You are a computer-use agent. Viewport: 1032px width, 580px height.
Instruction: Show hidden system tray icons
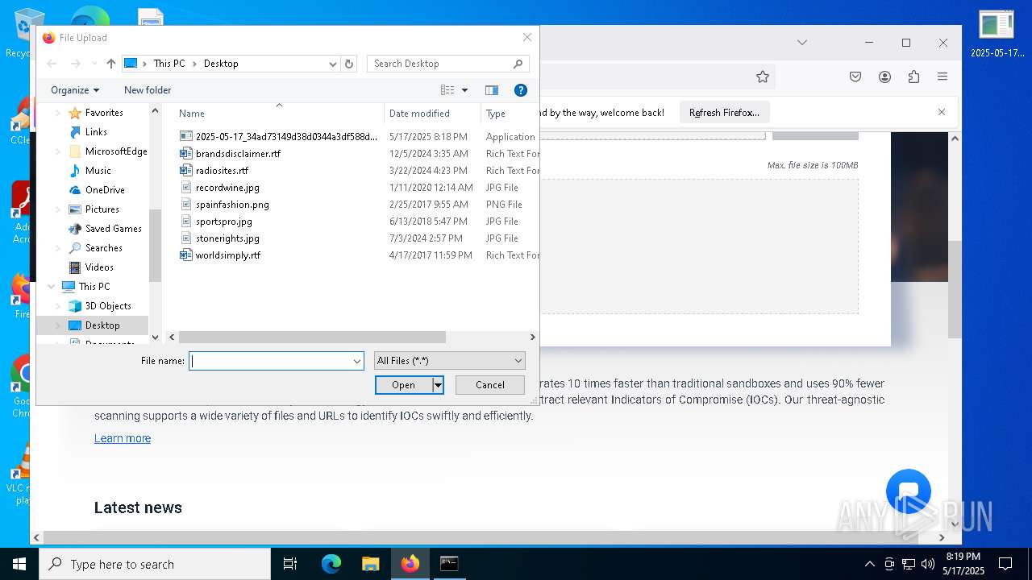869,564
